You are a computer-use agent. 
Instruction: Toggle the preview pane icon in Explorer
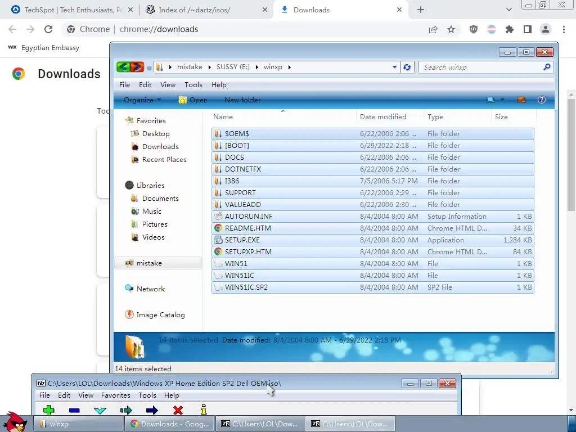(521, 100)
